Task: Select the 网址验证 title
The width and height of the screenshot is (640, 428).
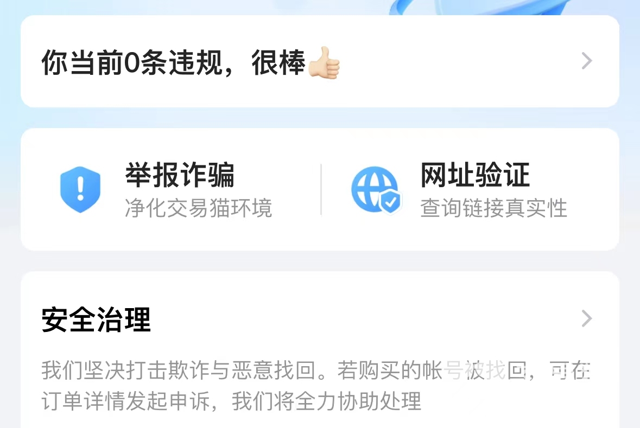Action: (475, 175)
